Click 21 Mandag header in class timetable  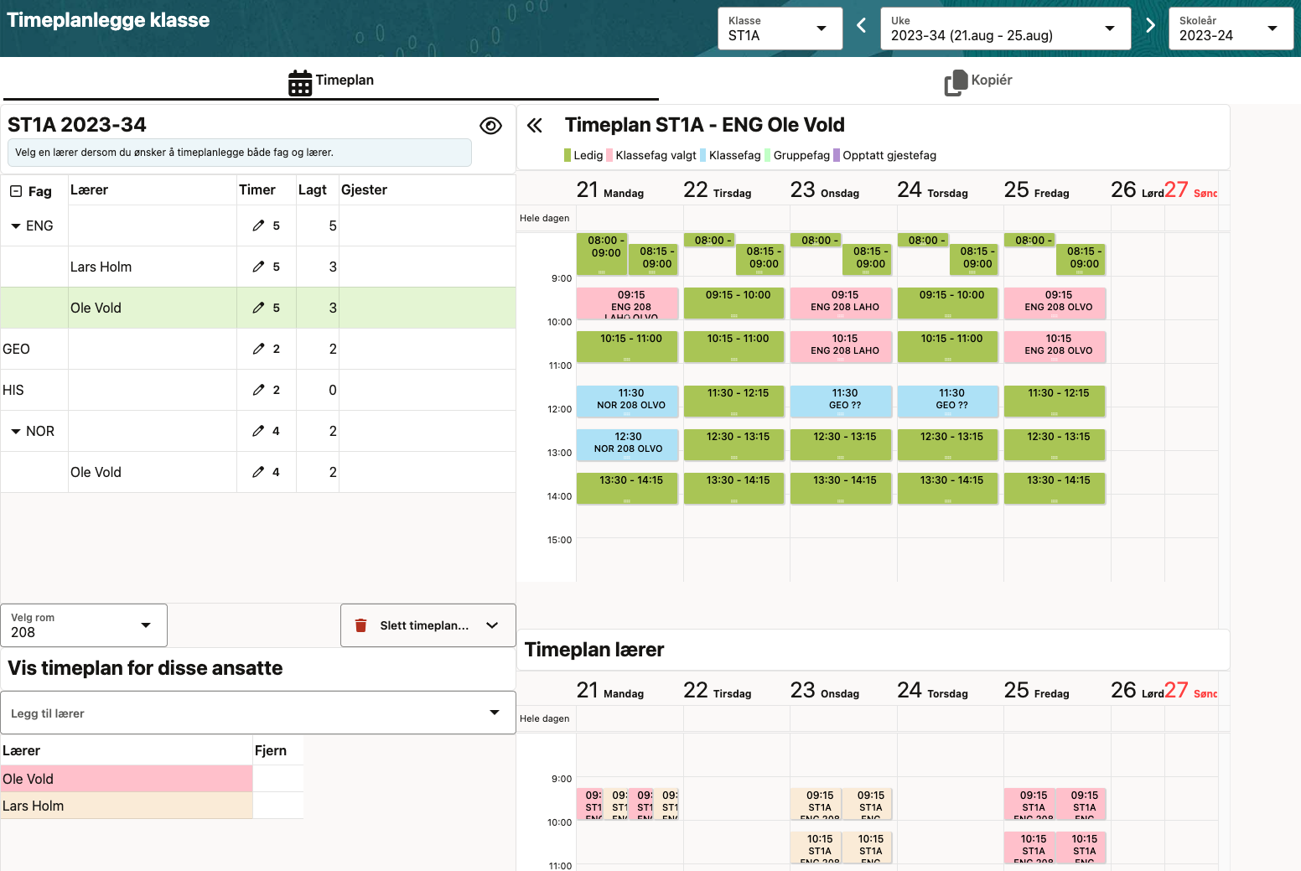pos(610,190)
